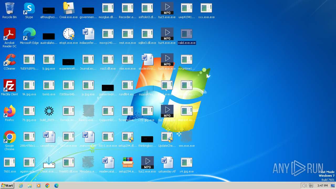Select the x4.jpg.exe file icon

pos(187,162)
